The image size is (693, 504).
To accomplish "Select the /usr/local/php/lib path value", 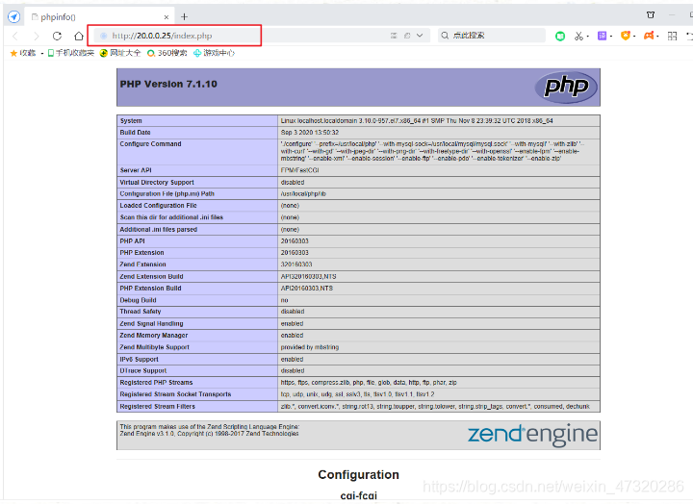I will click(303, 193).
